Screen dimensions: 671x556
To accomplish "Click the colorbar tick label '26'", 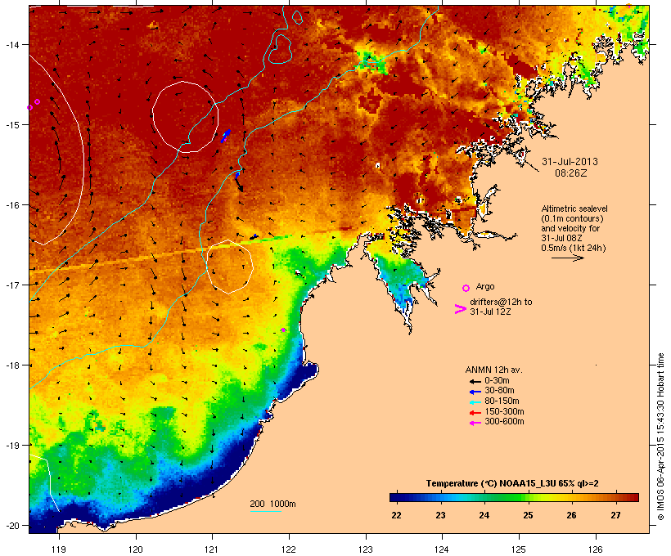I will coord(572,515).
